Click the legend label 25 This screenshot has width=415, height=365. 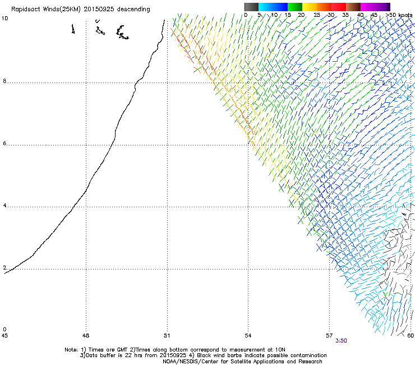pos(317,15)
